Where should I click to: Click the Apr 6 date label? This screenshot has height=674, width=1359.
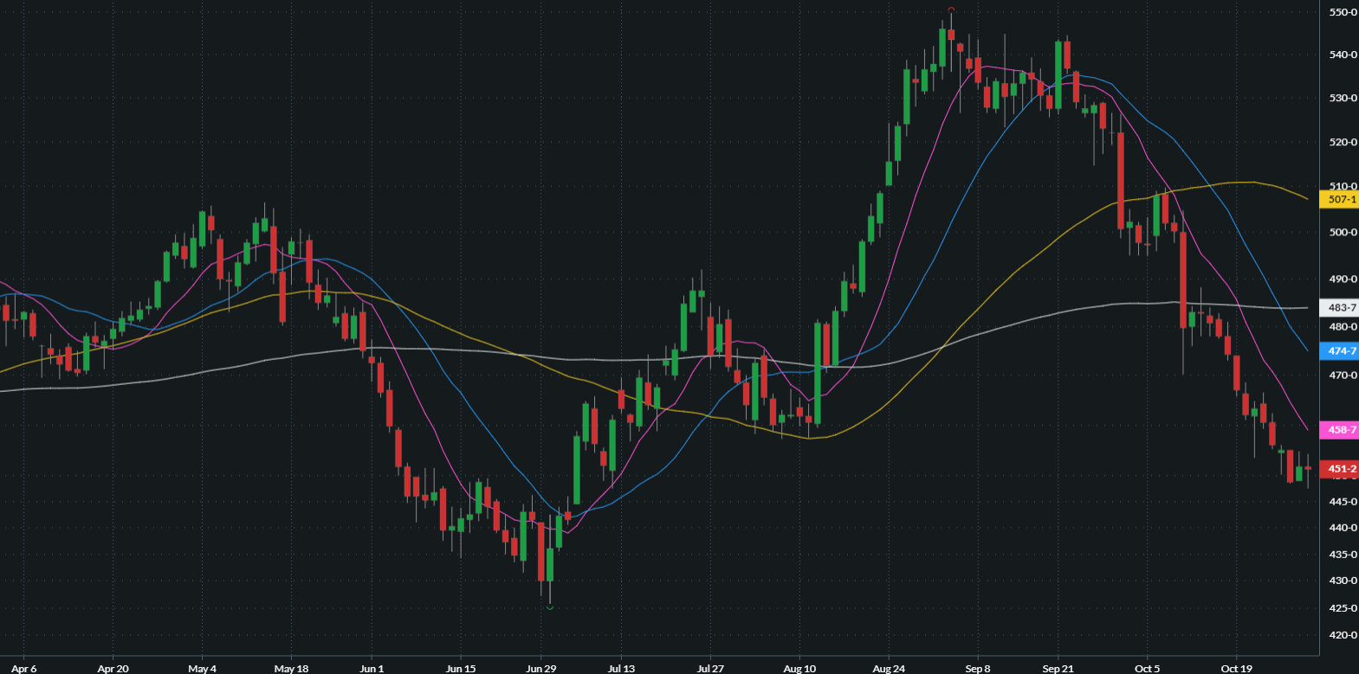click(24, 668)
